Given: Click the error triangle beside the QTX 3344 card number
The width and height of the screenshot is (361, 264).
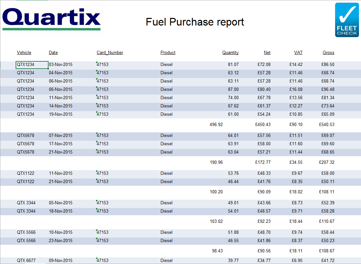Looking at the screenshot, I should click(x=97, y=201).
